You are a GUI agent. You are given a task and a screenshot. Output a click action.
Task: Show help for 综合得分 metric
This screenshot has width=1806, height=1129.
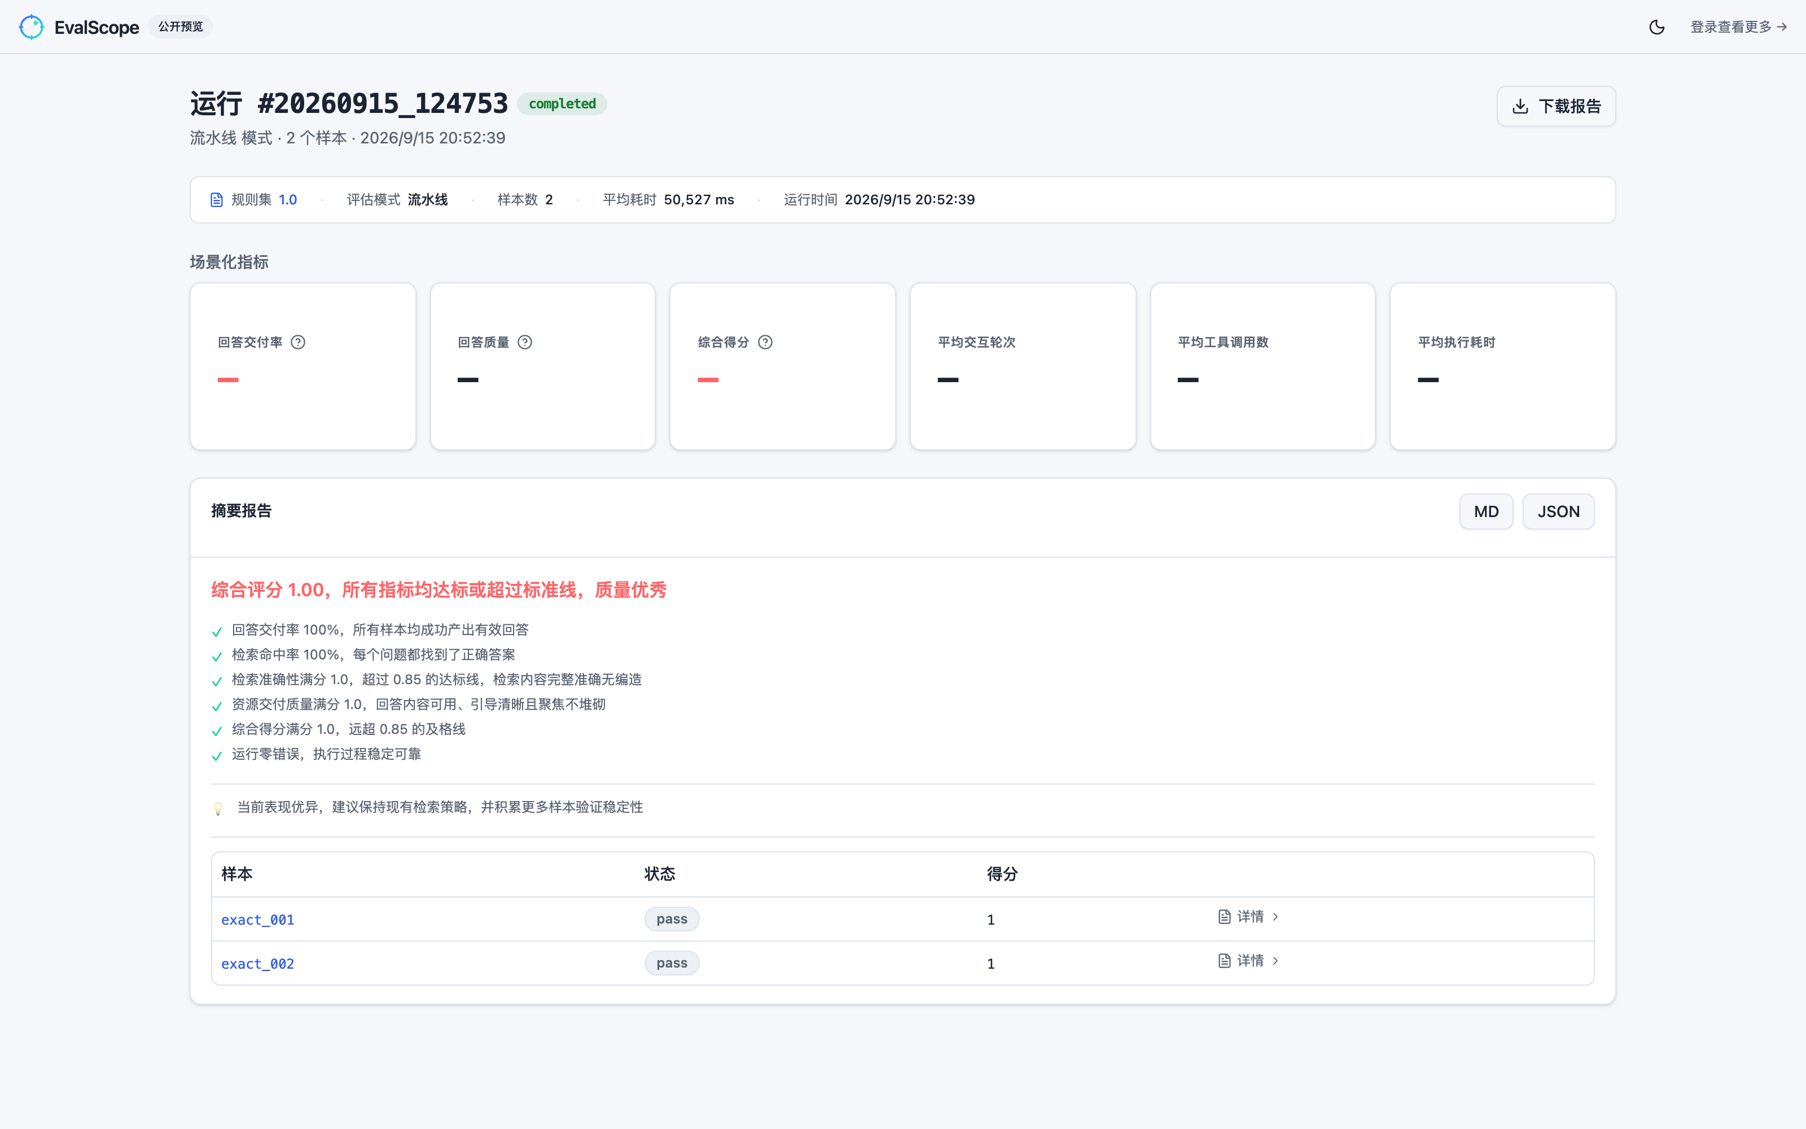click(765, 342)
